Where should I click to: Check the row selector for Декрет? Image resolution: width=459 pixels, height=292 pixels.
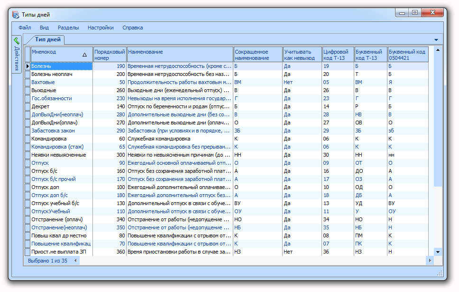tap(28, 107)
